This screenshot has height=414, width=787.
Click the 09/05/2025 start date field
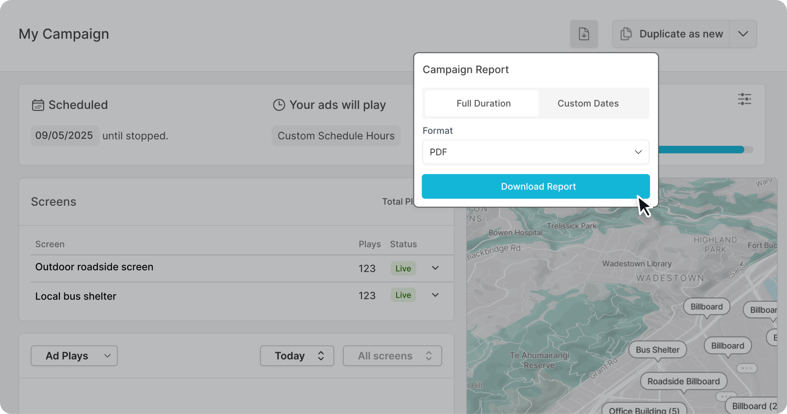coord(64,136)
